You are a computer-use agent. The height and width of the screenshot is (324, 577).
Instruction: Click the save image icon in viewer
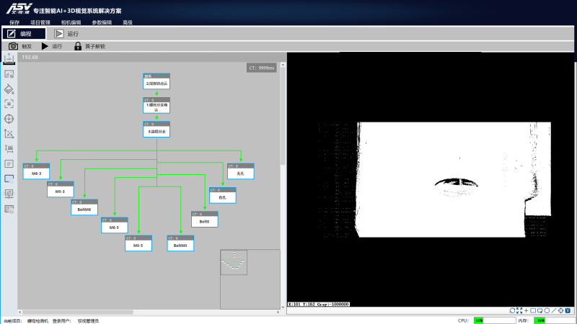[x=568, y=310]
